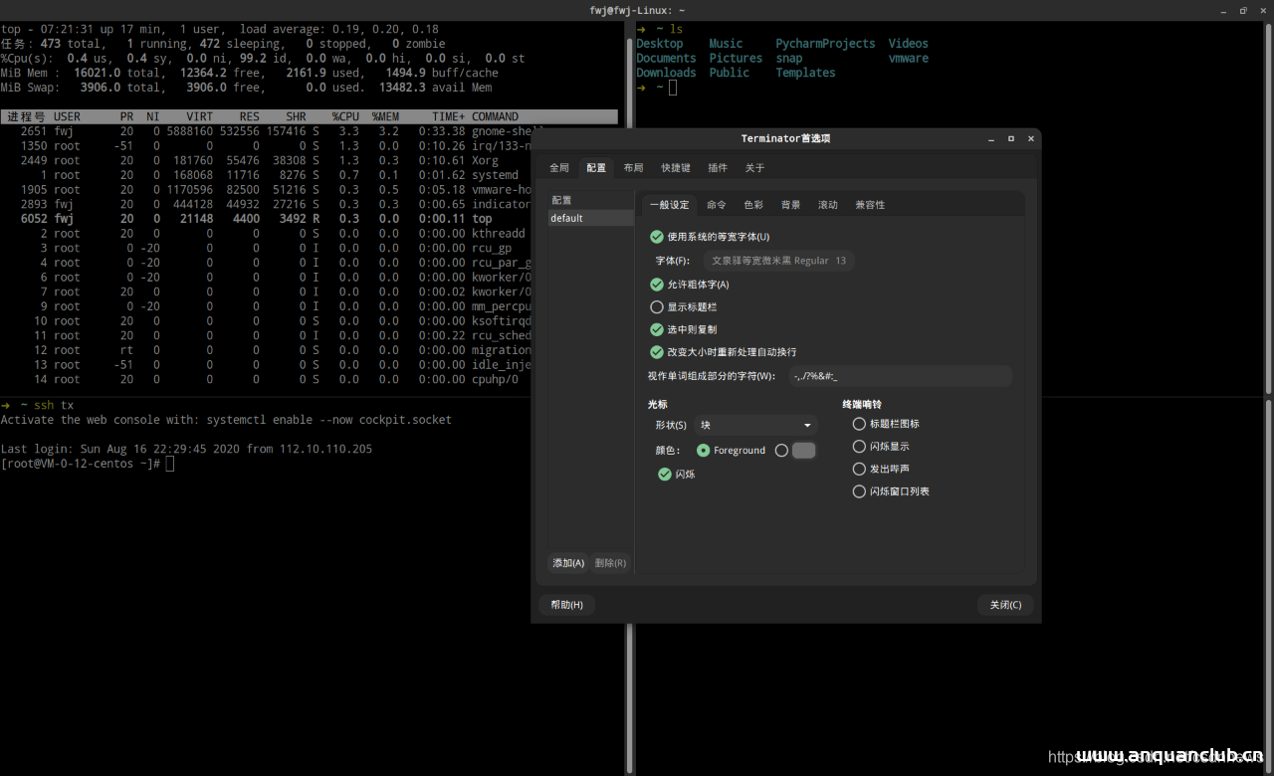Uncheck the 允许粗体字(A) option

pos(657,285)
